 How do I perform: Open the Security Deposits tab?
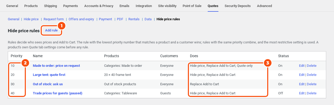pyautogui.click(x=238, y=6)
